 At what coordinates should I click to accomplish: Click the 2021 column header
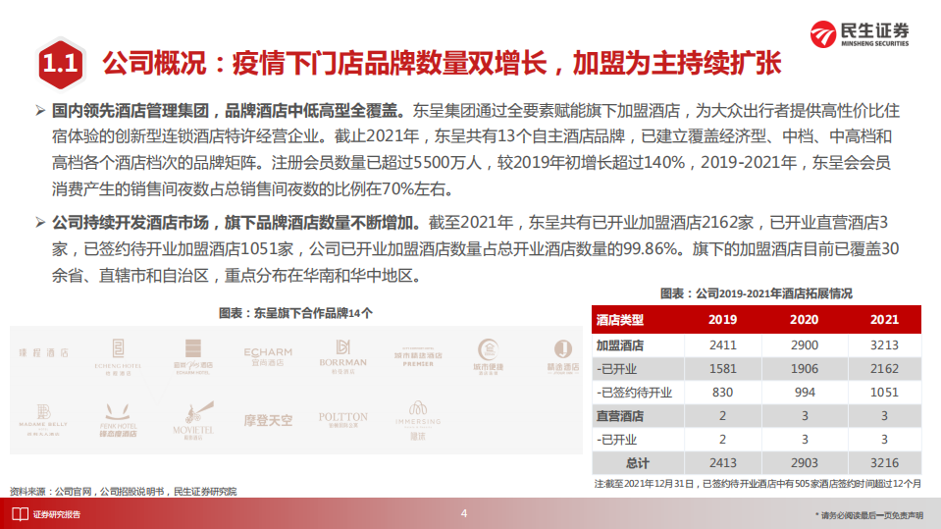coord(885,320)
